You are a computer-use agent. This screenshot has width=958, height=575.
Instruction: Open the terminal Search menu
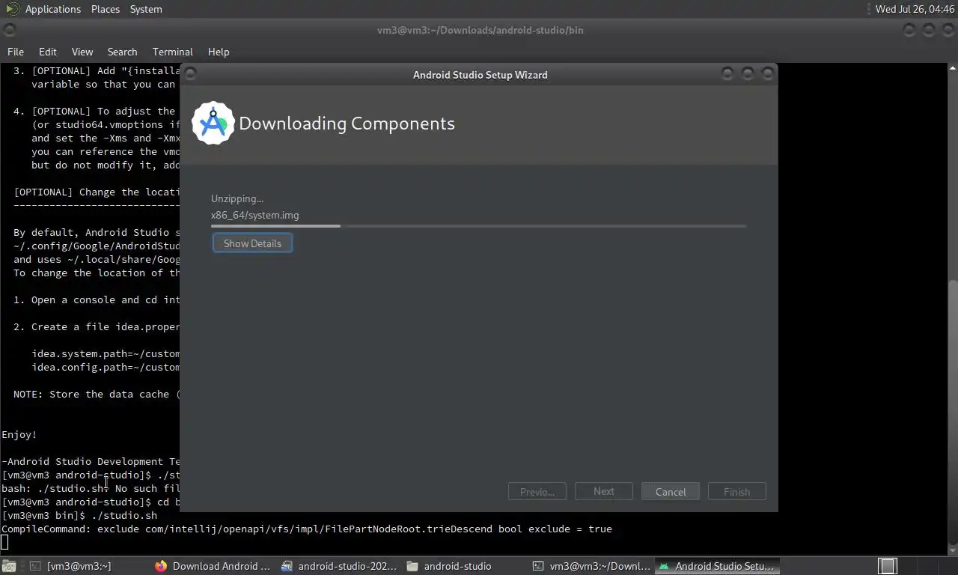[122, 52]
